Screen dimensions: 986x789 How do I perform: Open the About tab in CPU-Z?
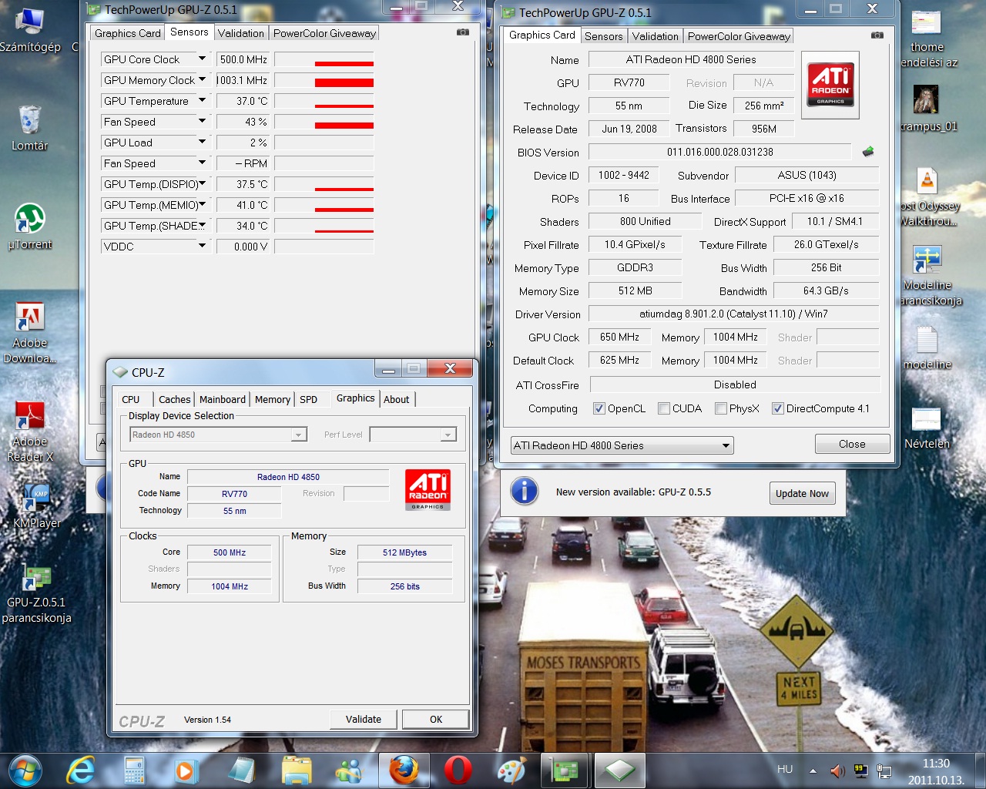pyautogui.click(x=397, y=399)
